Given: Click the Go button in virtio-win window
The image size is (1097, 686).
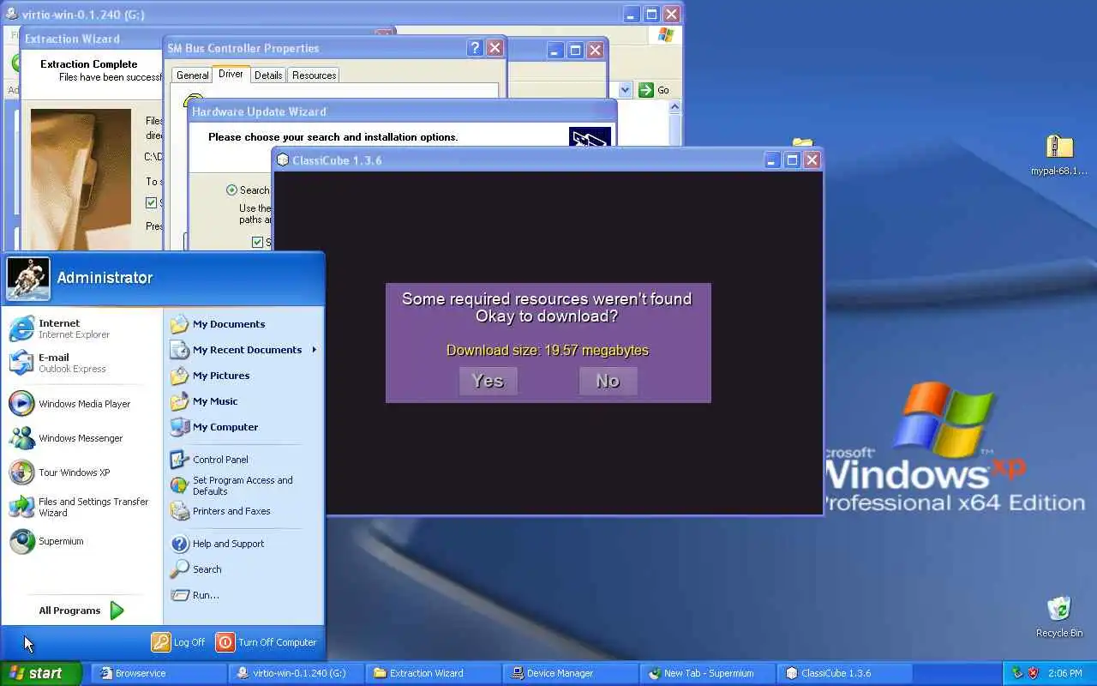Looking at the screenshot, I should tap(655, 90).
